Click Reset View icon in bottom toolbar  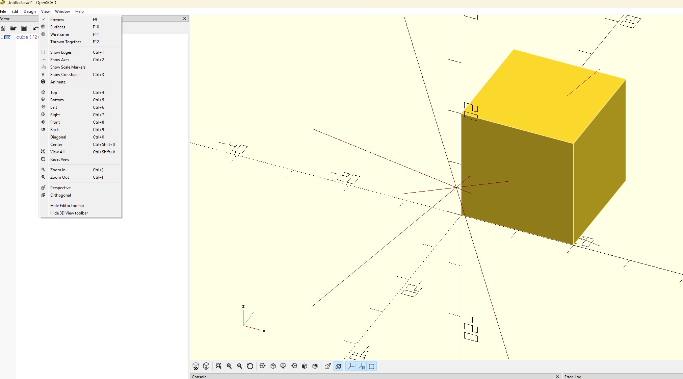coord(250,366)
